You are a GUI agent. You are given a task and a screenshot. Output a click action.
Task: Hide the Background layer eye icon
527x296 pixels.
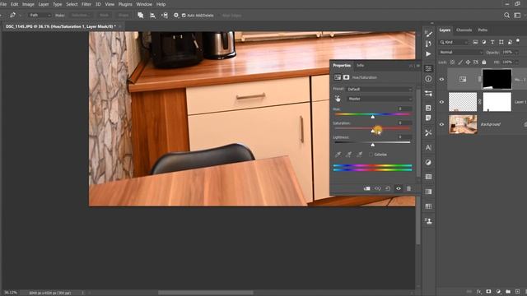441,124
